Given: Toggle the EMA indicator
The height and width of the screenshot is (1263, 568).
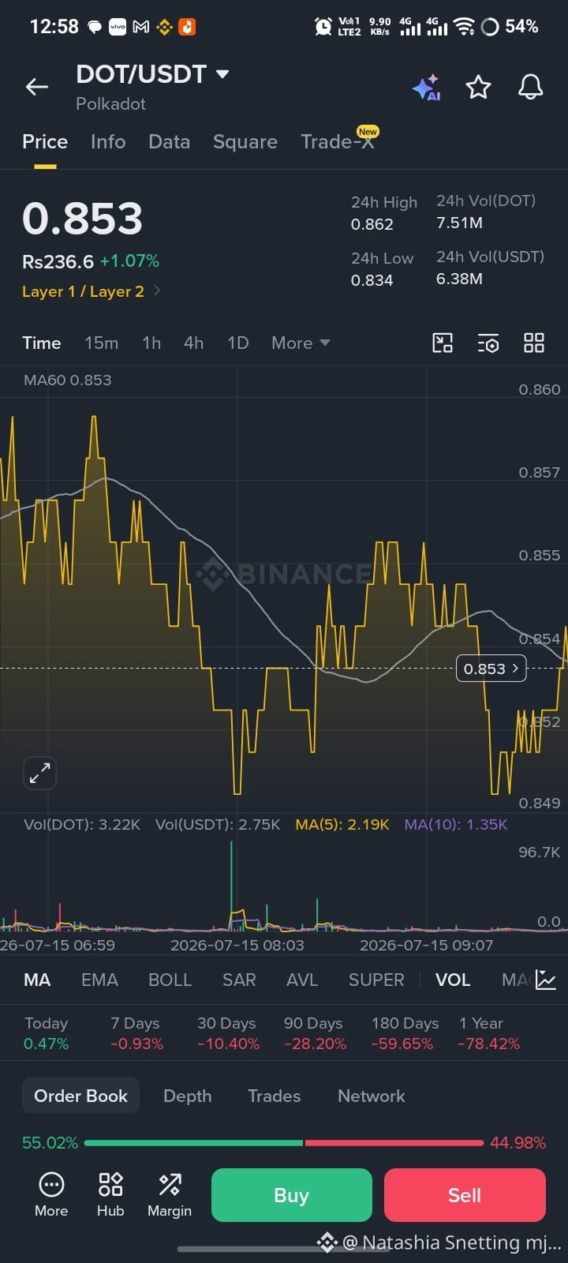Looking at the screenshot, I should [99, 980].
